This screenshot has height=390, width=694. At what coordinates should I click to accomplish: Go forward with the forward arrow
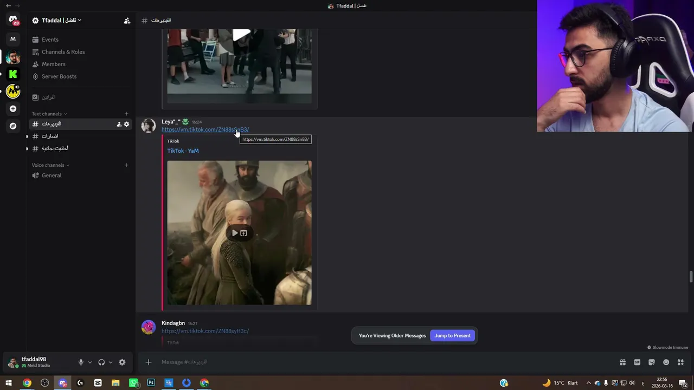point(18,5)
